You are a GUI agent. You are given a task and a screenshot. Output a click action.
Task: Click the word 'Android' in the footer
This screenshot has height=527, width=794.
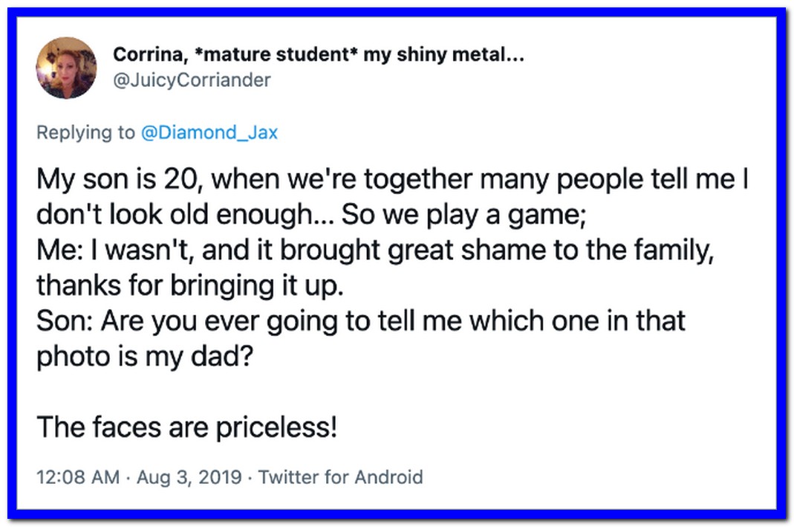click(388, 477)
